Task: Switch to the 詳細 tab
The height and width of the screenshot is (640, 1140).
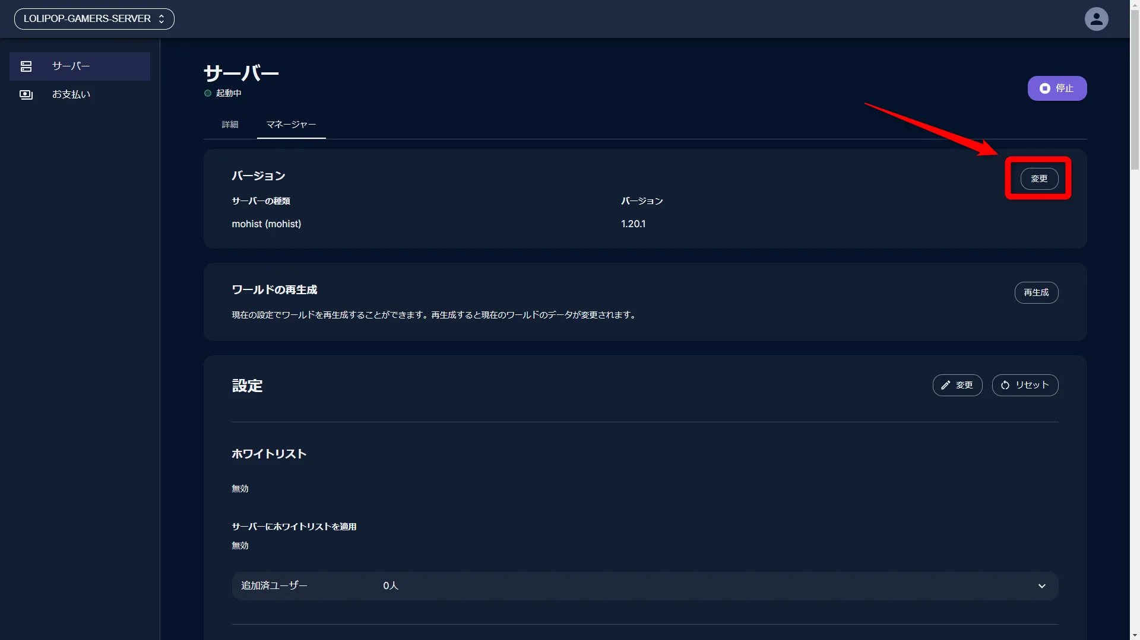Action: point(230,125)
